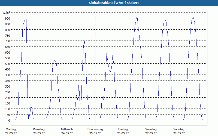
Task: Click the 750 y-axis value
Action: 8,36
